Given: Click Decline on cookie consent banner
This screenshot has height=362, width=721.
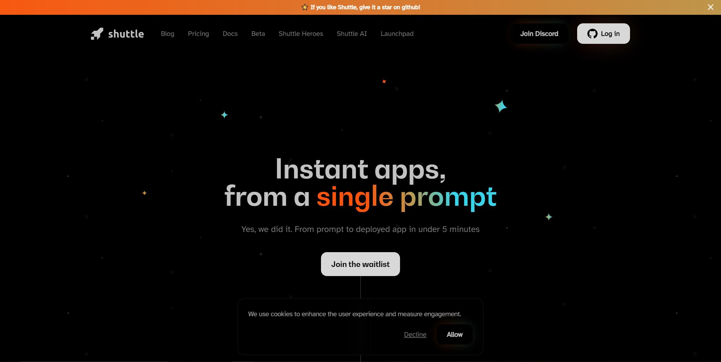Looking at the screenshot, I should click(x=415, y=334).
